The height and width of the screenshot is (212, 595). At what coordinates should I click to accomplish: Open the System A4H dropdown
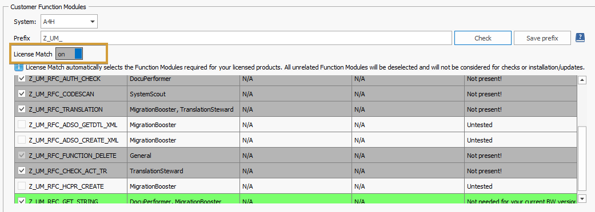click(x=69, y=22)
